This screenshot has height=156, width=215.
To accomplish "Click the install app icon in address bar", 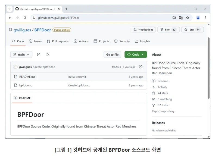I will tap(174, 18).
